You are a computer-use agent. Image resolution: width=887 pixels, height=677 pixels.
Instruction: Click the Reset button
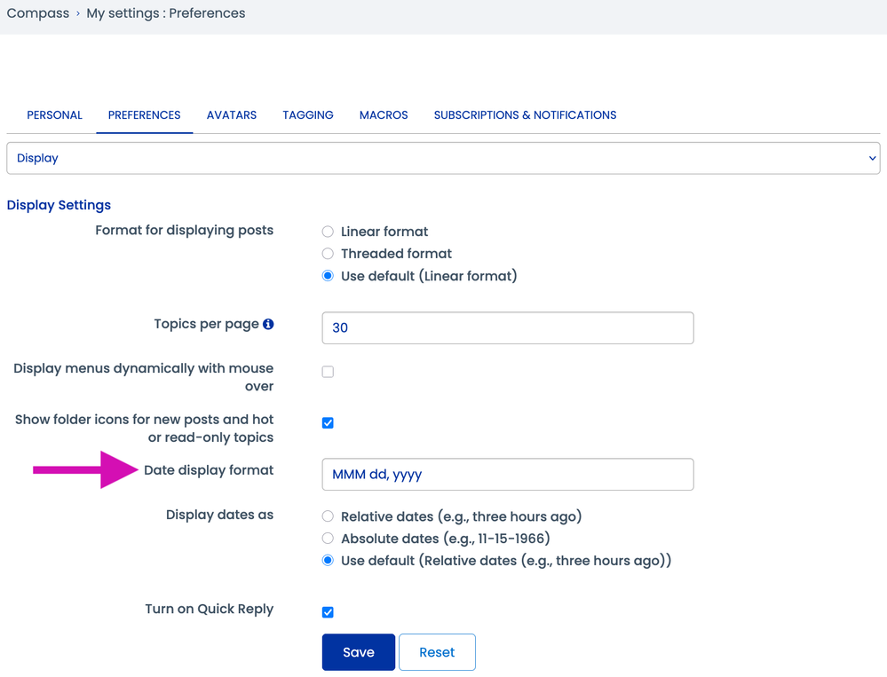click(x=437, y=652)
